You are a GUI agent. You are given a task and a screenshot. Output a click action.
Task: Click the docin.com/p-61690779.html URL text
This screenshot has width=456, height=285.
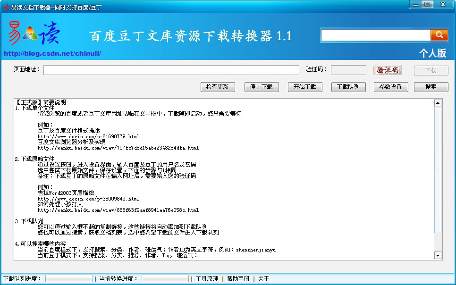(88, 136)
